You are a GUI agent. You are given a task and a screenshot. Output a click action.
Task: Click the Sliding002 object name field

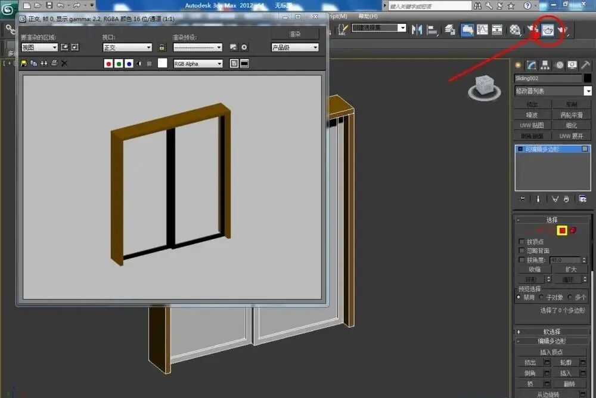pos(548,78)
